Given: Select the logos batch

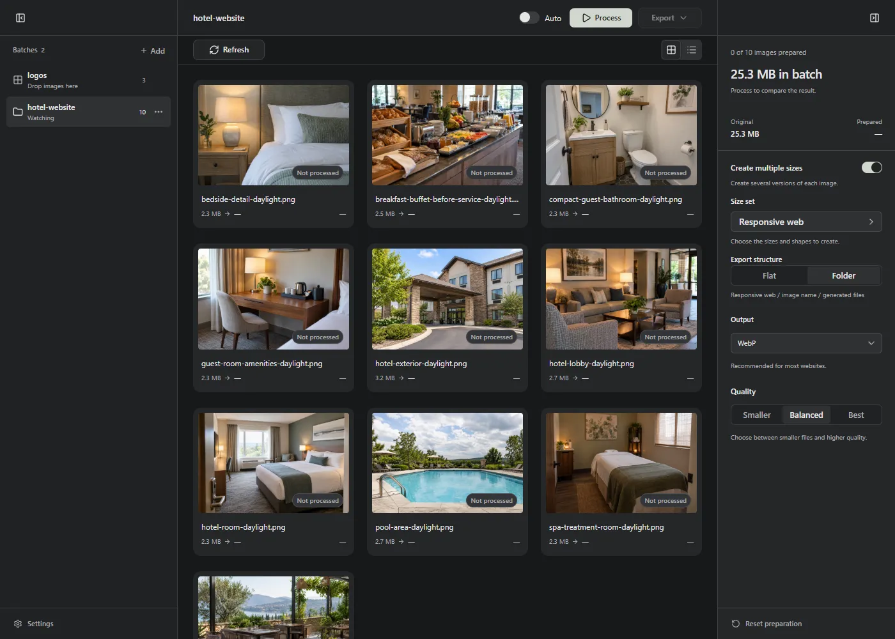Looking at the screenshot, I should [x=88, y=80].
